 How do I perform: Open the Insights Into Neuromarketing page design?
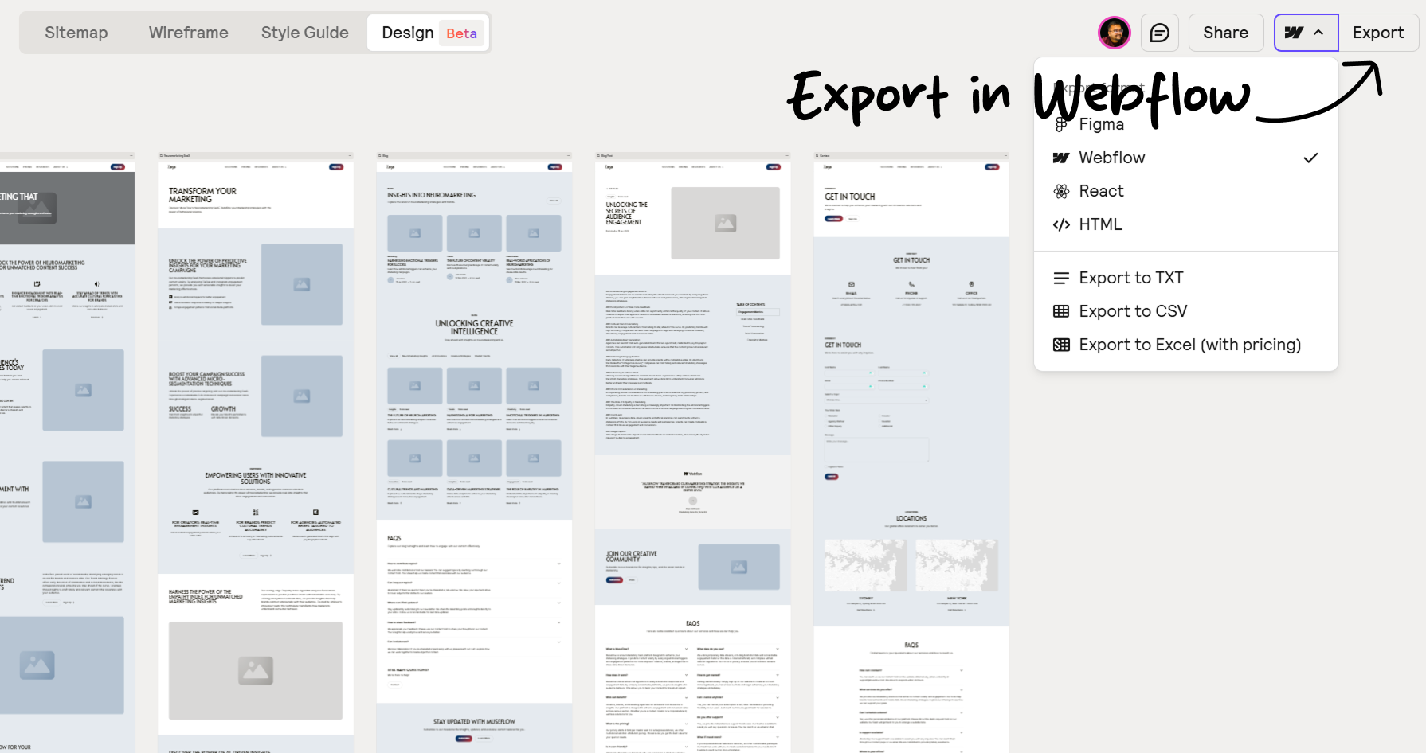(474, 452)
